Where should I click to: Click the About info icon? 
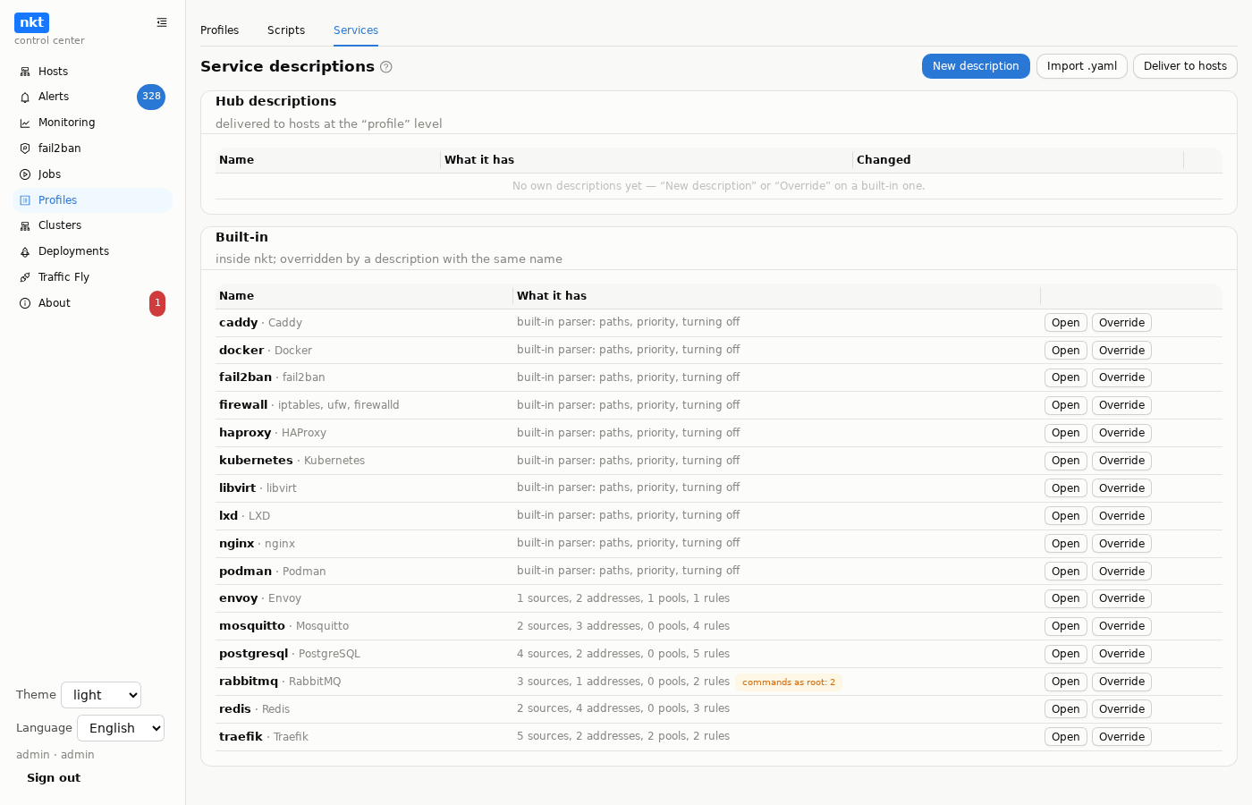tap(25, 303)
